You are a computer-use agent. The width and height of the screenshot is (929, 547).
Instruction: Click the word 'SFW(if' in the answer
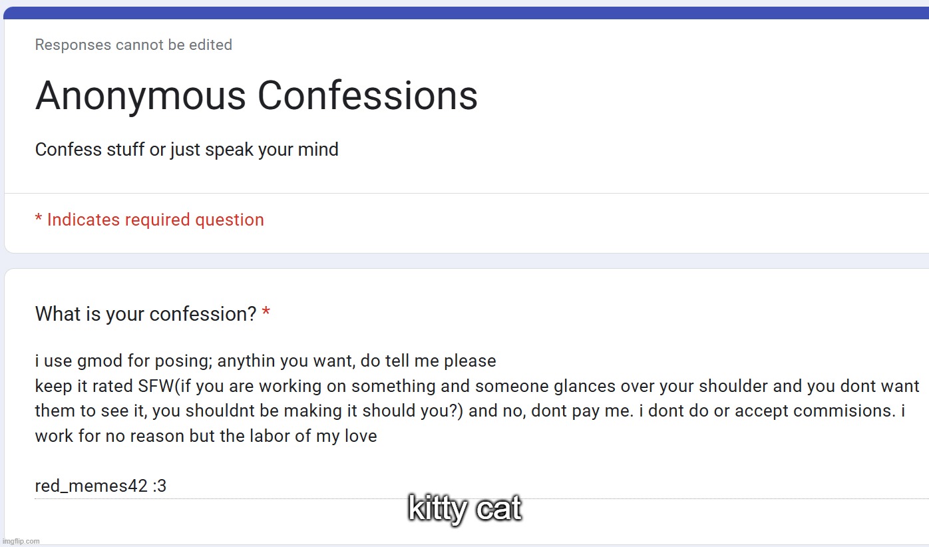[166, 387]
